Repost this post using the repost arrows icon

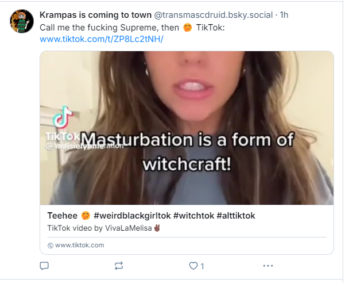[119, 266]
